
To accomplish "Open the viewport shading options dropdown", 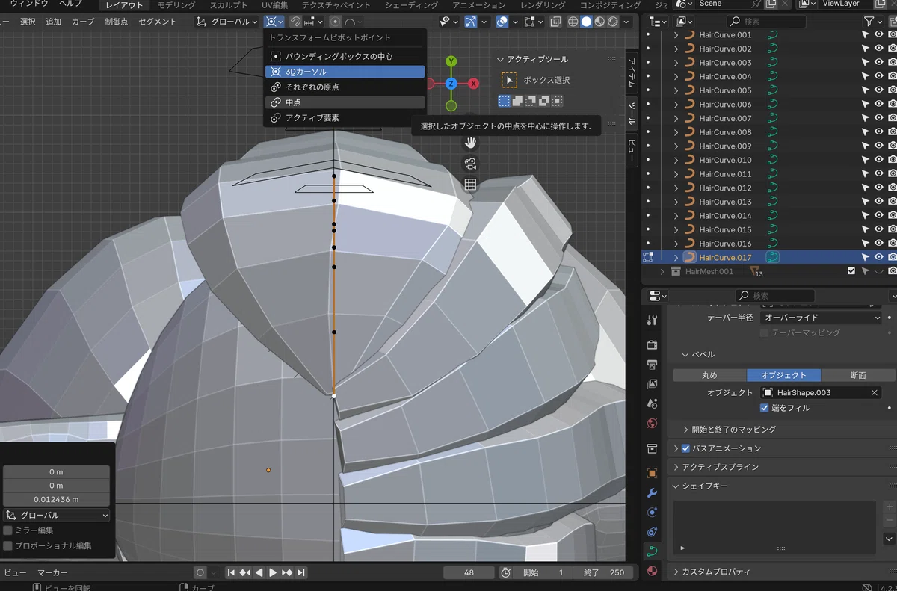I will pos(626,22).
